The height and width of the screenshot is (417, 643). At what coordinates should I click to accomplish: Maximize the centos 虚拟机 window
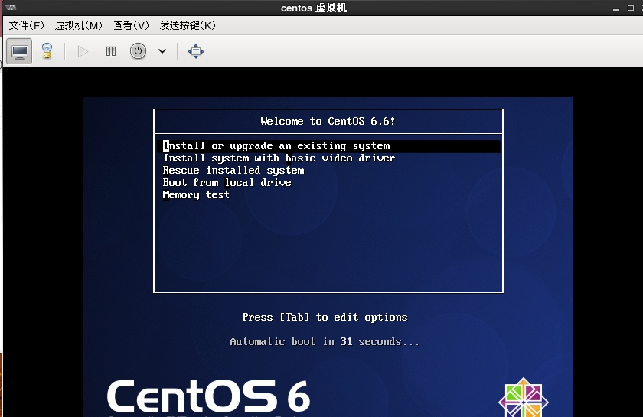click(x=631, y=8)
